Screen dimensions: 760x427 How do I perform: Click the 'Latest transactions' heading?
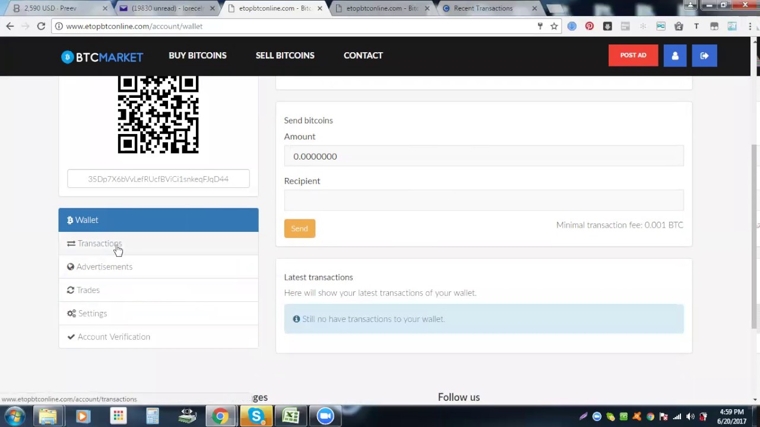coord(318,277)
